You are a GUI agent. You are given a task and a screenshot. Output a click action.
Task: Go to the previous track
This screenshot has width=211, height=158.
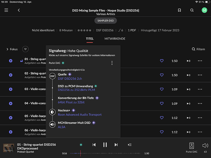pyautogui.click(x=94, y=145)
